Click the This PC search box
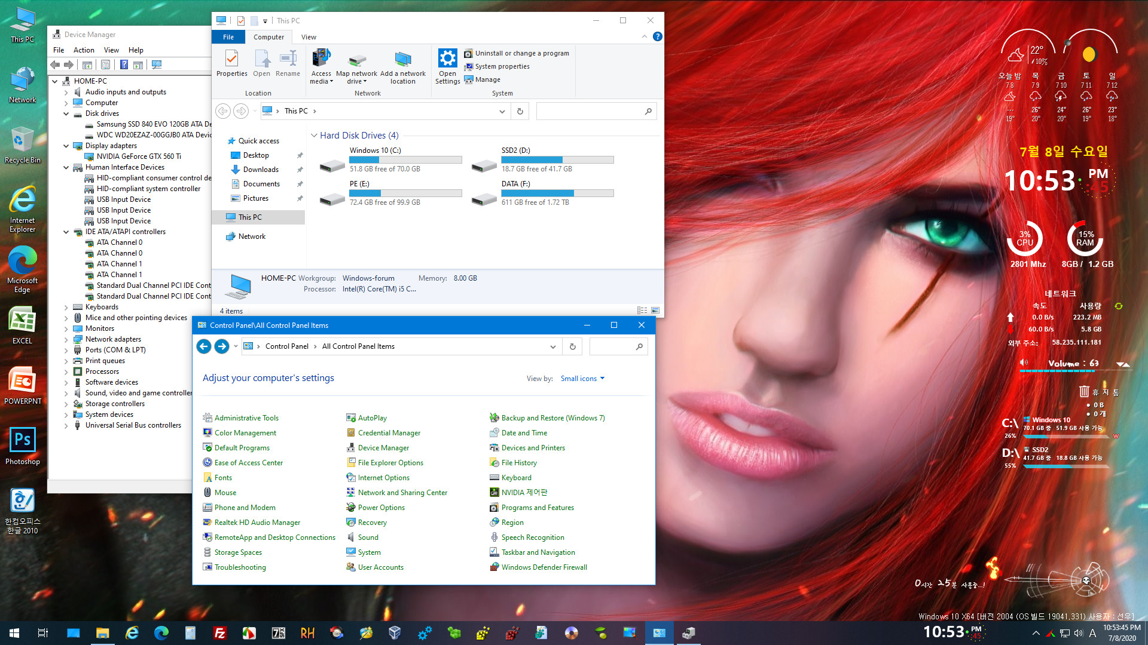 click(x=596, y=111)
